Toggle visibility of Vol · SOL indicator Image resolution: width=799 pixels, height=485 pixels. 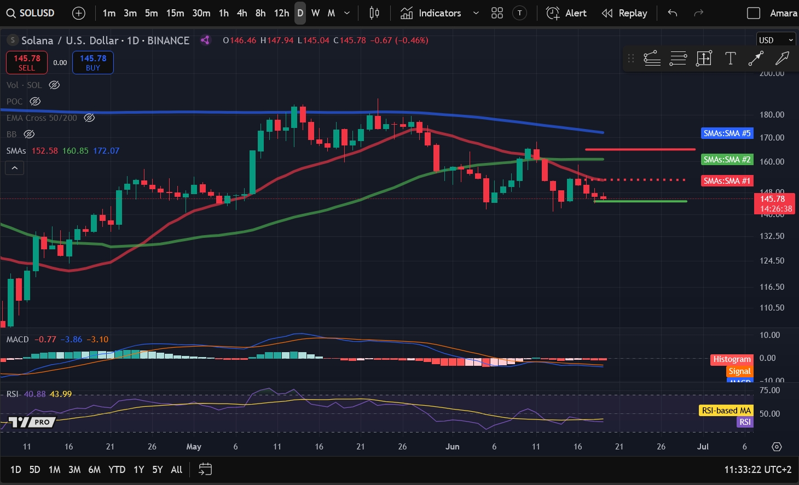click(x=54, y=85)
